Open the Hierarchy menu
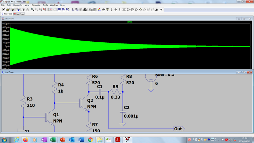Viewport: 254px width, 143px height. point(17,5)
